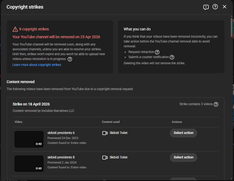Click help icon beside Strike contains 3 videos
Viewport: 234px width, 181px height.
tap(216, 104)
